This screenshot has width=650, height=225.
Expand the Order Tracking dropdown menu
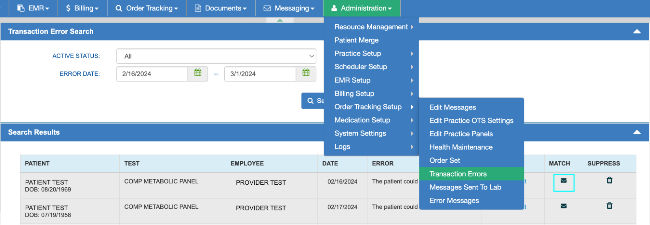pos(147,8)
